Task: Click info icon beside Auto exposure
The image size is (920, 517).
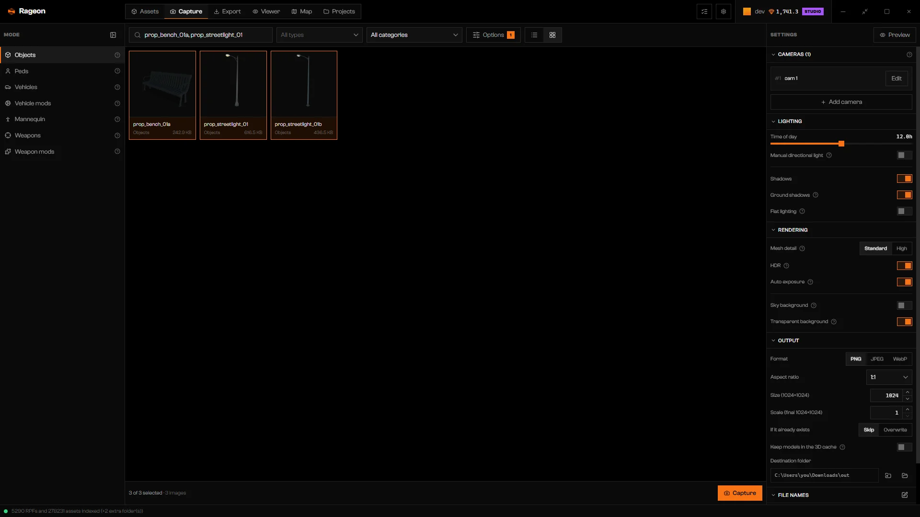Action: point(810,282)
